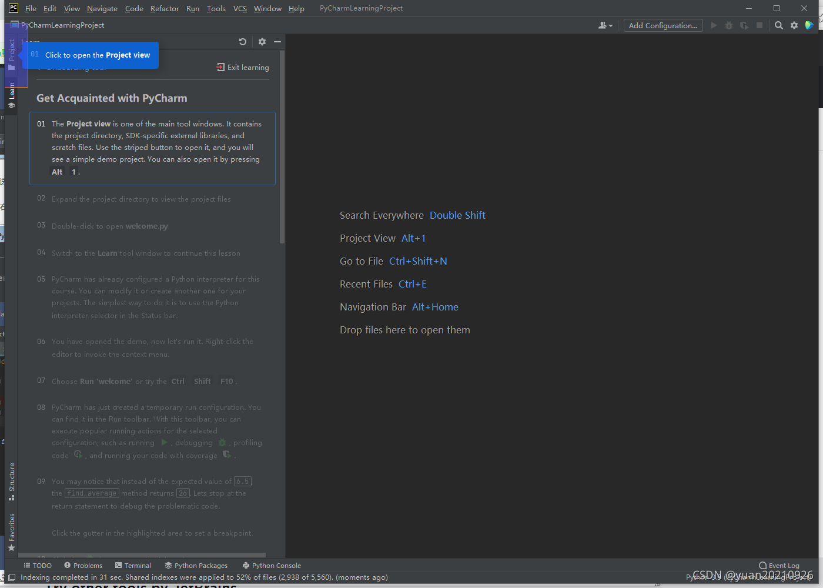
Task: Click the Run with Coverage icon
Action: [x=744, y=25]
